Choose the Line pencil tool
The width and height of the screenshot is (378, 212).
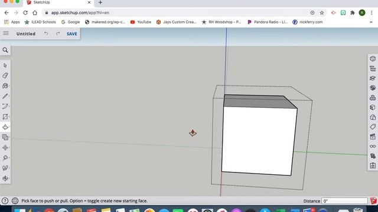point(5,96)
